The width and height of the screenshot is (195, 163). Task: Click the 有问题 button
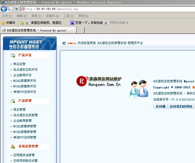click(160, 107)
